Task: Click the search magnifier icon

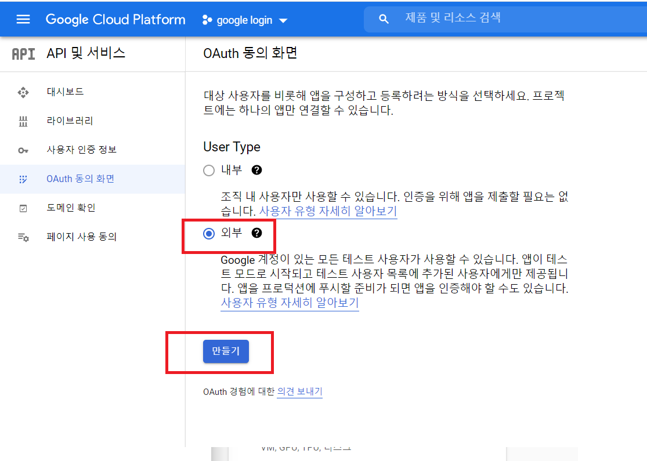Action: pos(384,19)
